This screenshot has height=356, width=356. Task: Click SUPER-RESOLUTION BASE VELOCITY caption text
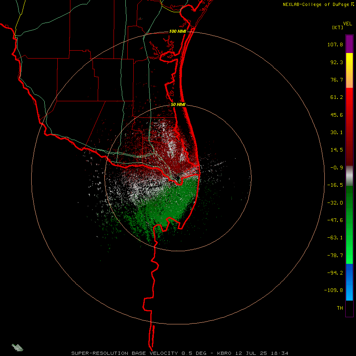[x=125, y=353]
